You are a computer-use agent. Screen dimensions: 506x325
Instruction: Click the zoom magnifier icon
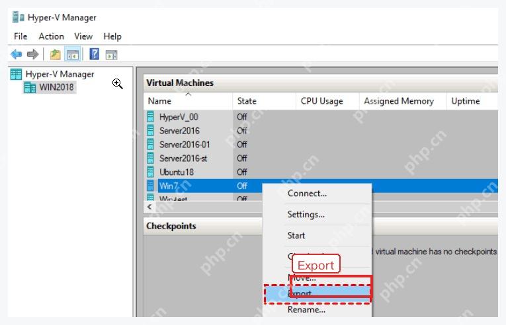(118, 84)
